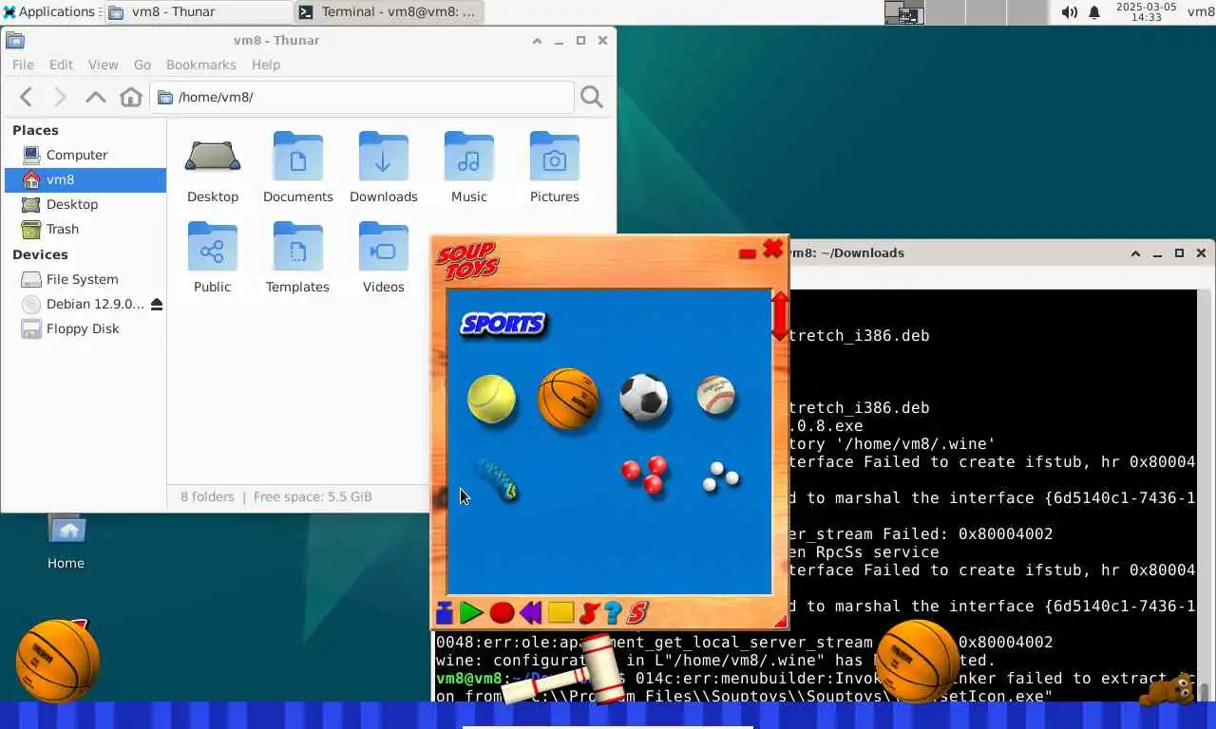1216x729 pixels.
Task: Click the date and time clock in panel
Action: click(x=1146, y=11)
